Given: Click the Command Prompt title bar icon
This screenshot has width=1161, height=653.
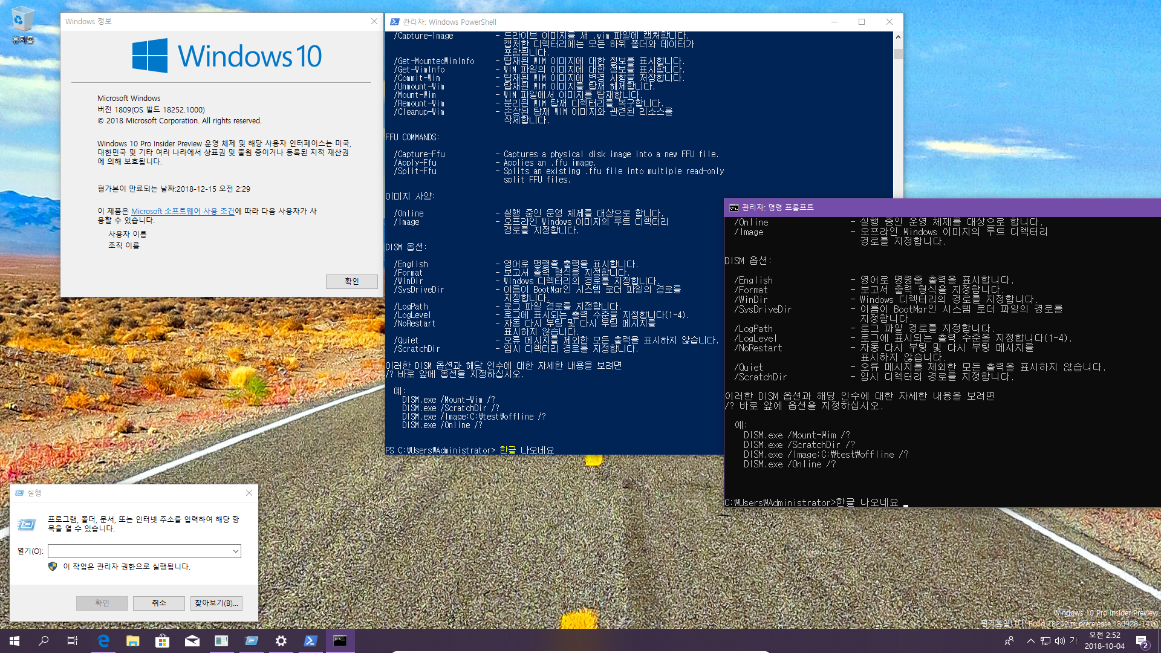Looking at the screenshot, I should (x=733, y=207).
